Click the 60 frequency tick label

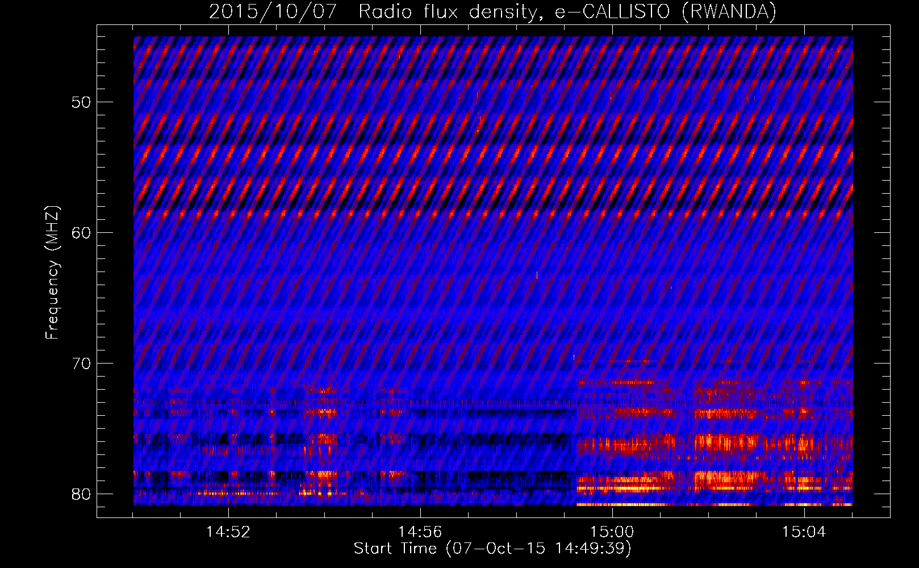[81, 233]
